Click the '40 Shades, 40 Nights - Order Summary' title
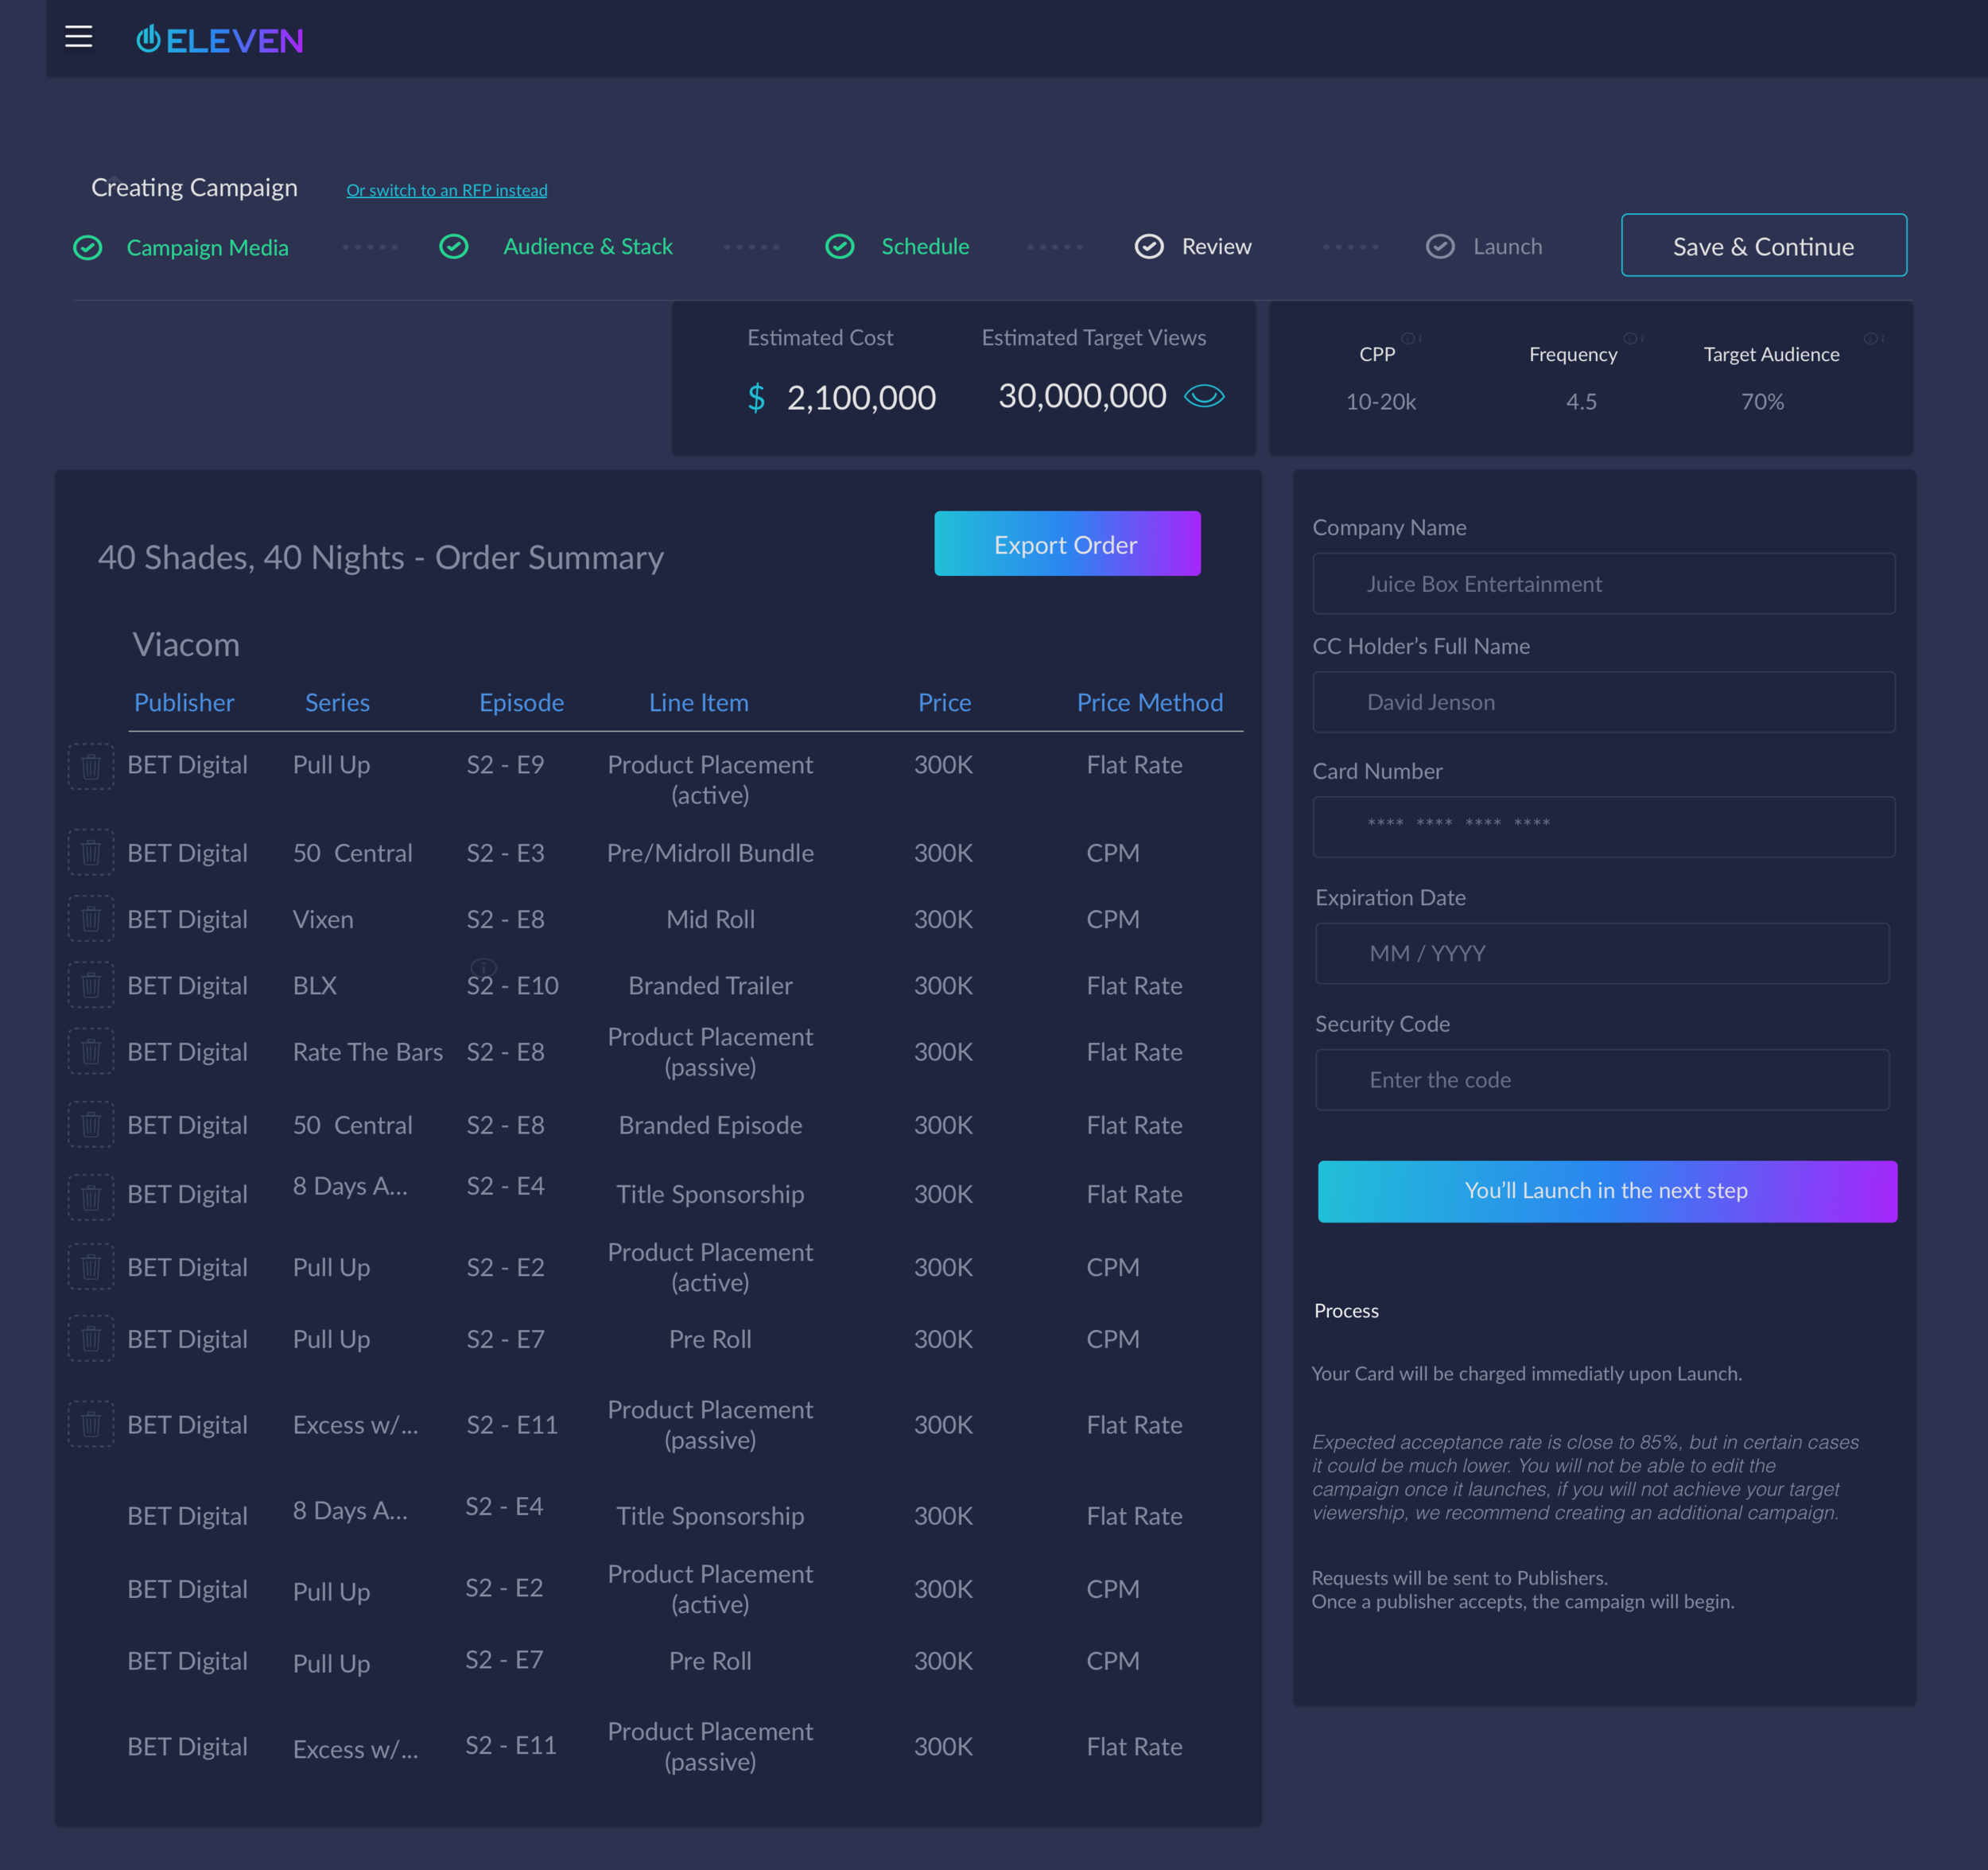Image resolution: width=1988 pixels, height=1870 pixels. point(380,557)
